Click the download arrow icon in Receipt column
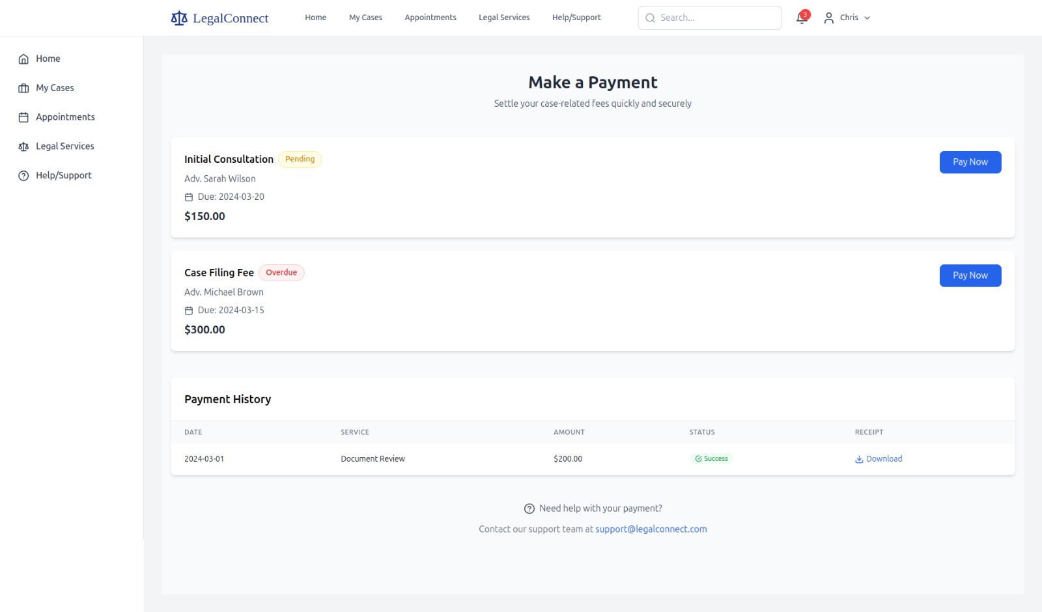1042x612 pixels. coord(859,459)
